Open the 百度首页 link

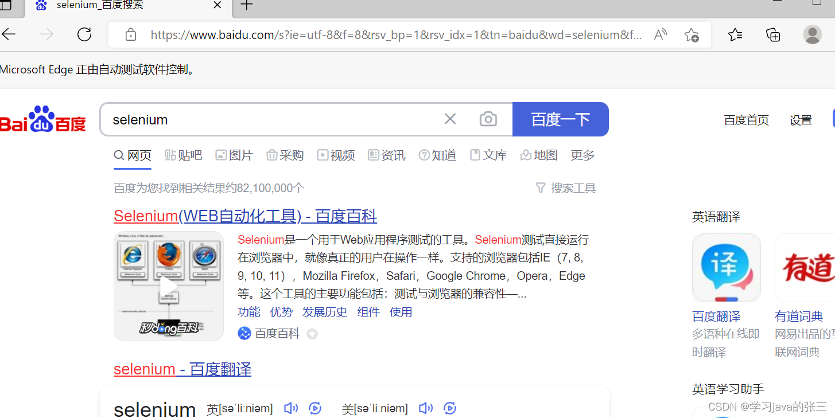(x=746, y=120)
